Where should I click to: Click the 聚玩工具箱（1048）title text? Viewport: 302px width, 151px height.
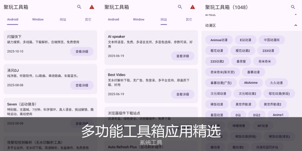point(227,7)
